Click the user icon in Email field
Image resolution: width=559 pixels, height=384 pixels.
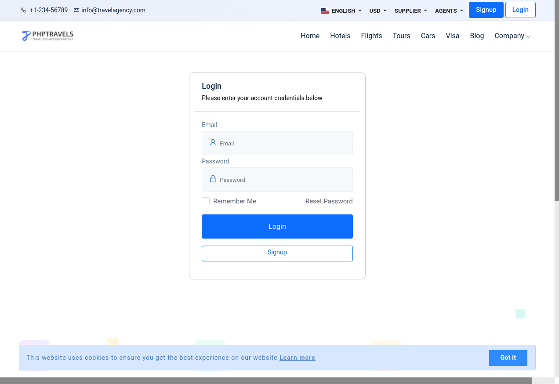pyautogui.click(x=213, y=142)
